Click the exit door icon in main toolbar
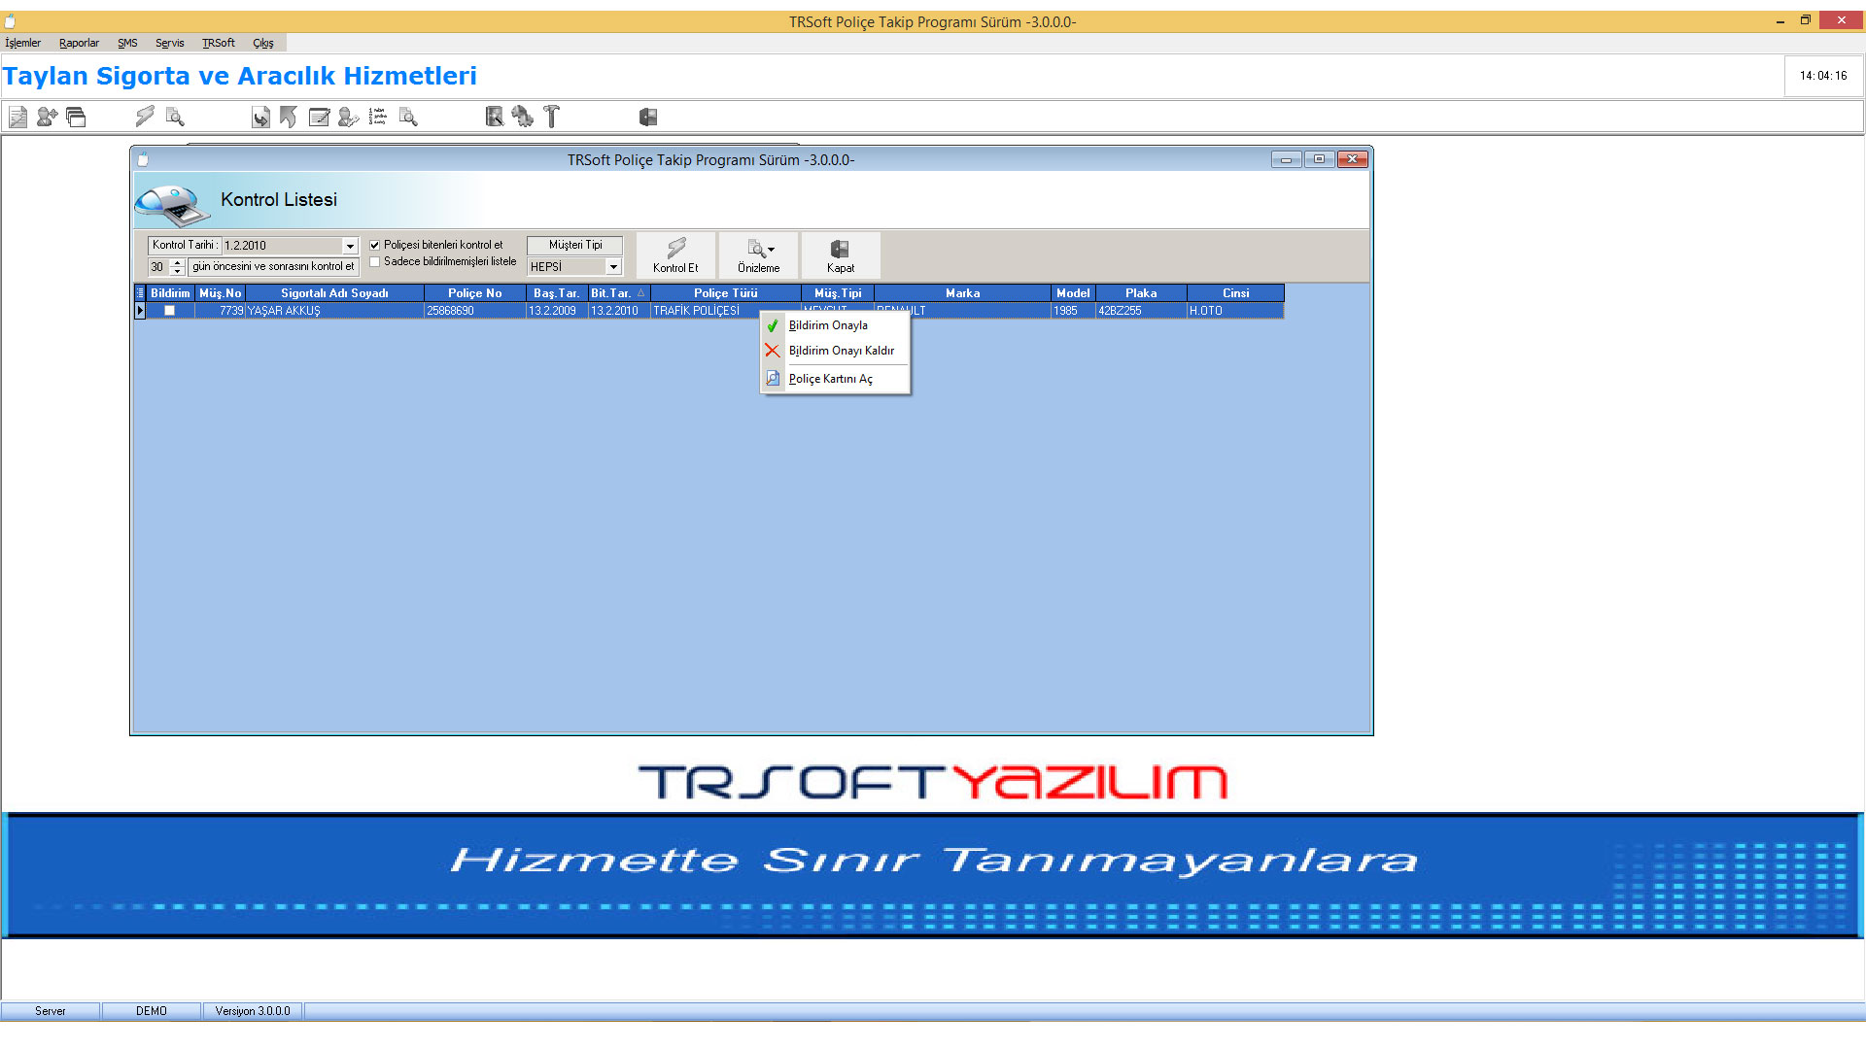Image resolution: width=1866 pixels, height=1049 pixels. tap(648, 118)
